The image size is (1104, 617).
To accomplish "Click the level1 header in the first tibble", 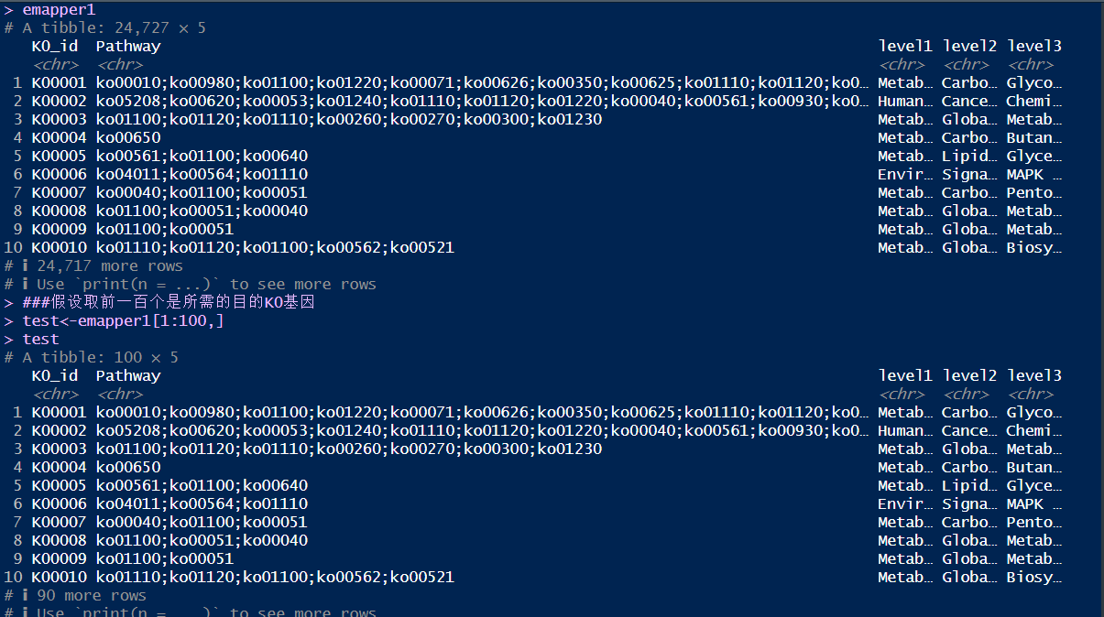I will pyautogui.click(x=904, y=46).
